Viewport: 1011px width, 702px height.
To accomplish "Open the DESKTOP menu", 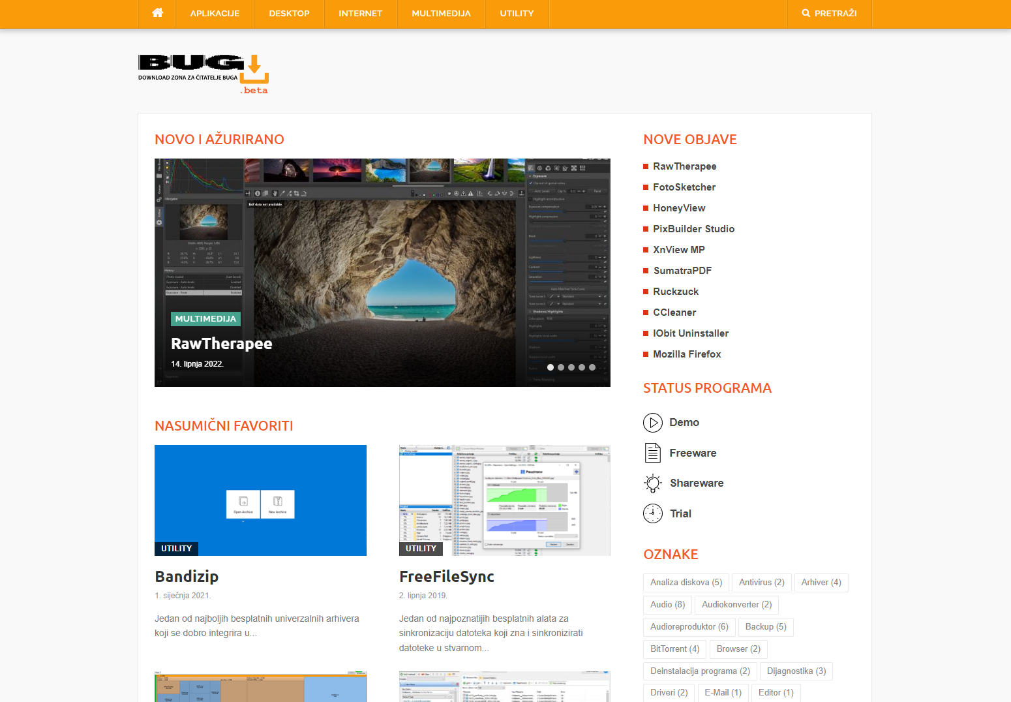I will pyautogui.click(x=290, y=14).
